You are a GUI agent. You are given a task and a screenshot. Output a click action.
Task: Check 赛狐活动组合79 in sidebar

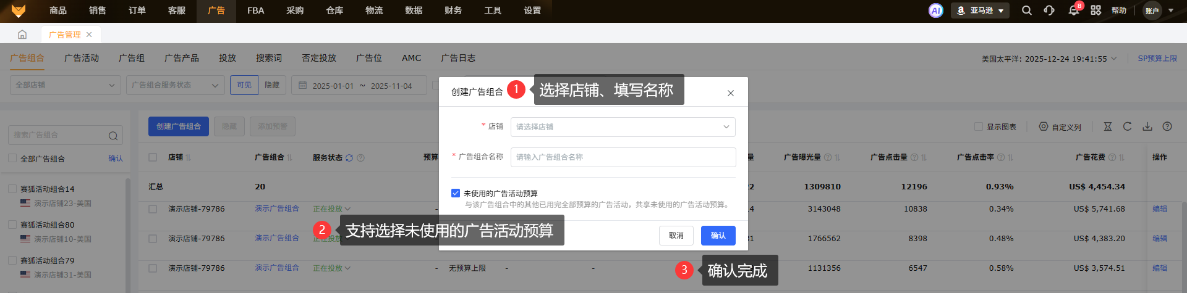12,260
